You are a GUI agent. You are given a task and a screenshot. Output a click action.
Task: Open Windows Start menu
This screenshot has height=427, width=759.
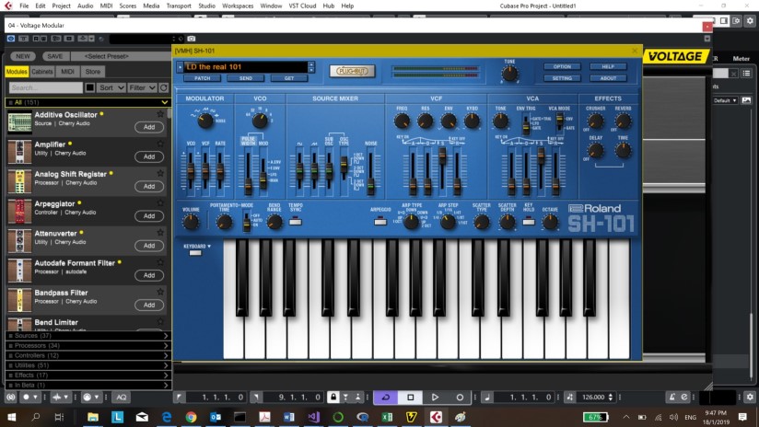point(11,416)
